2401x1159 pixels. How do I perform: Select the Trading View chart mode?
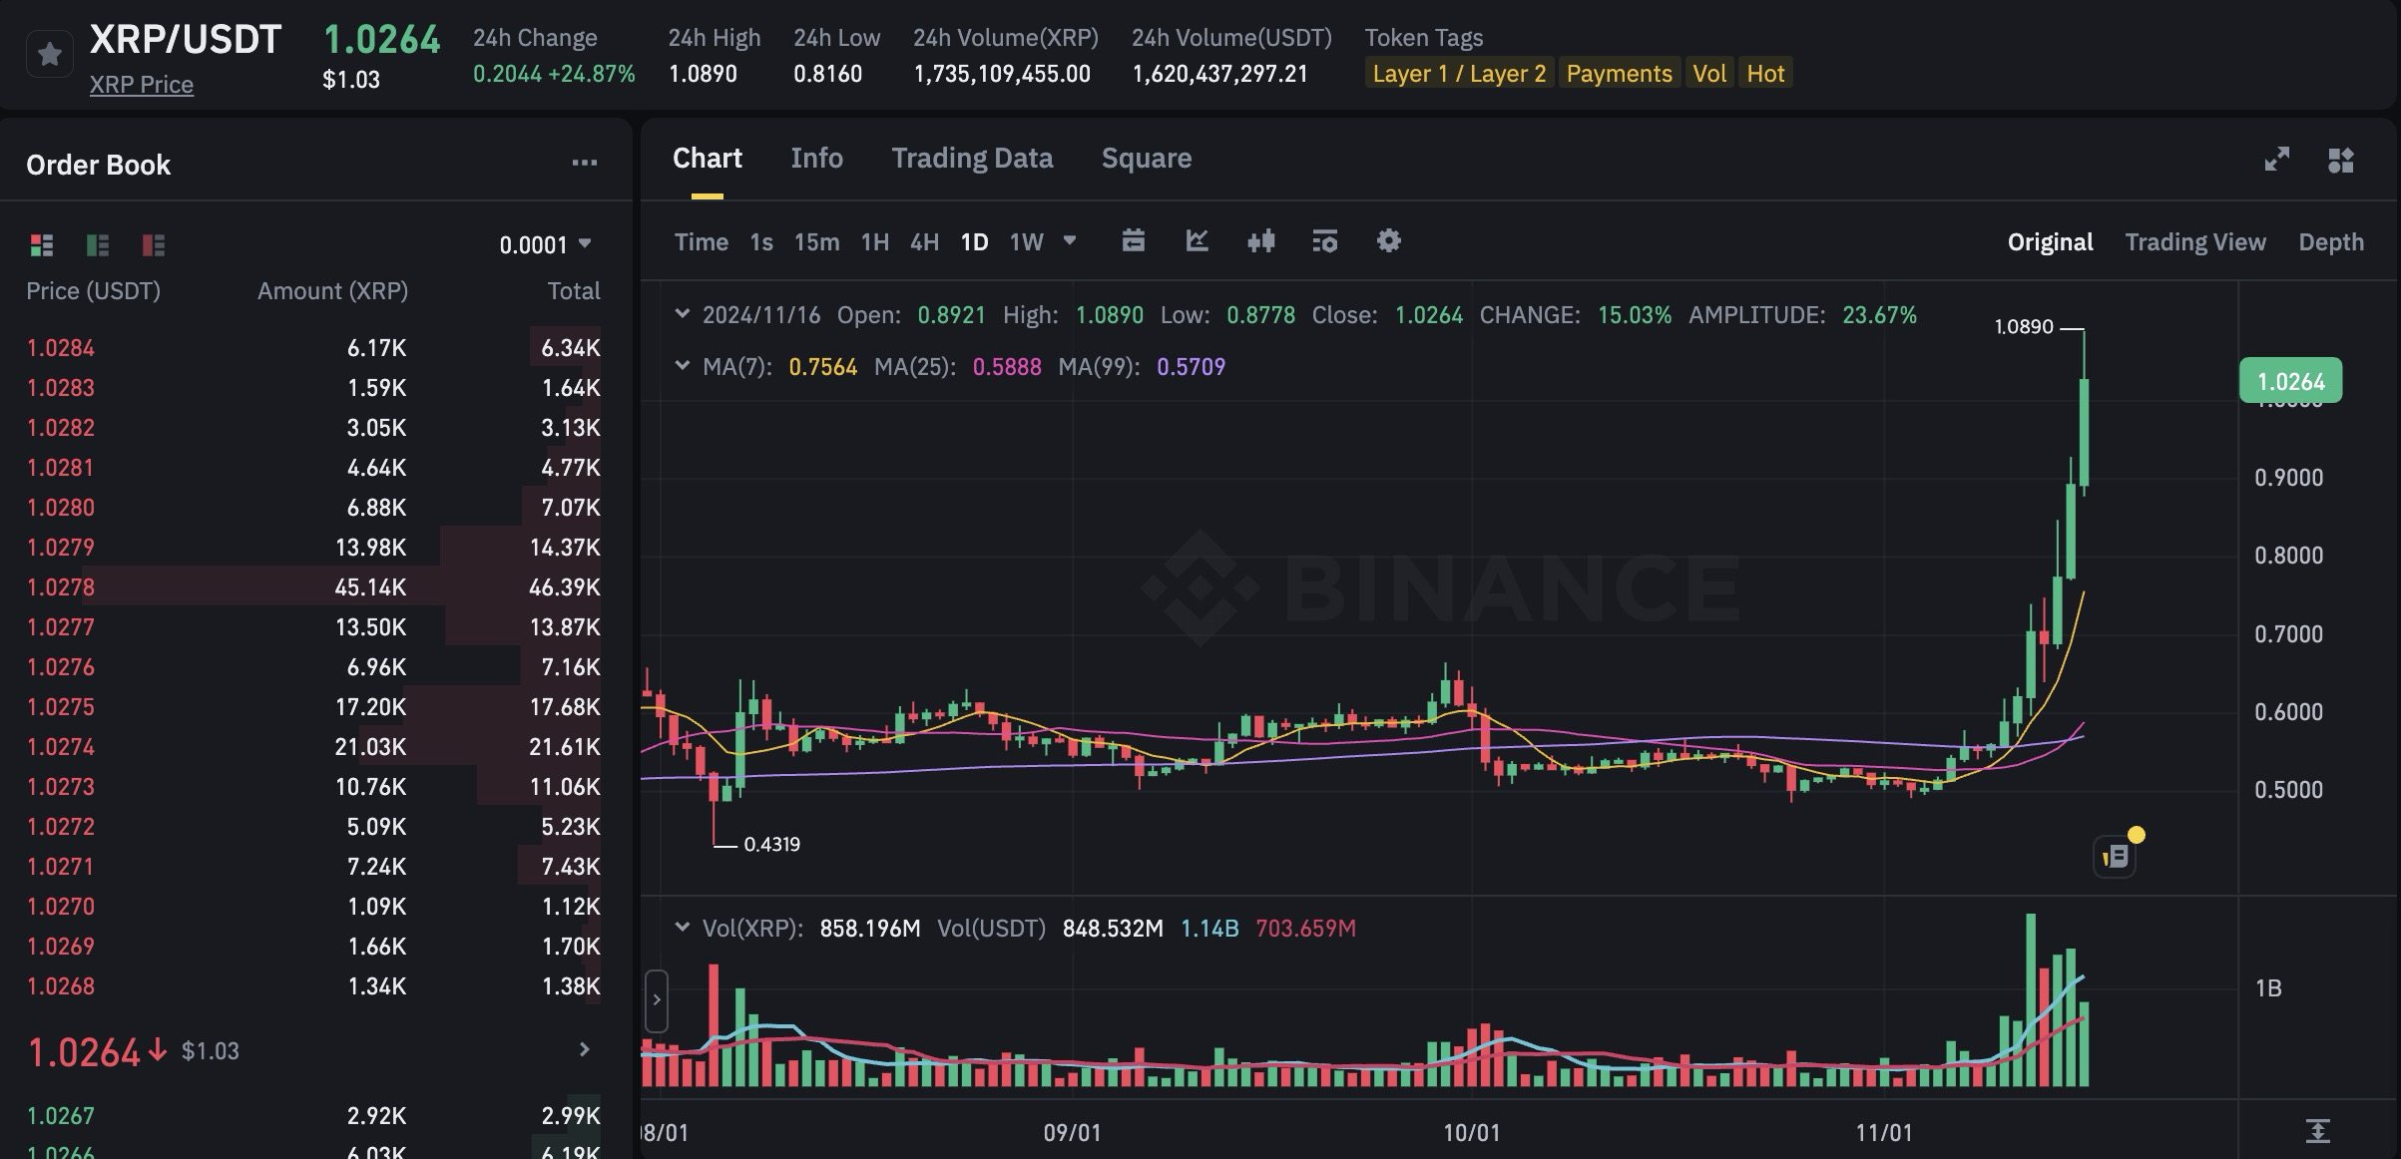(x=2195, y=241)
